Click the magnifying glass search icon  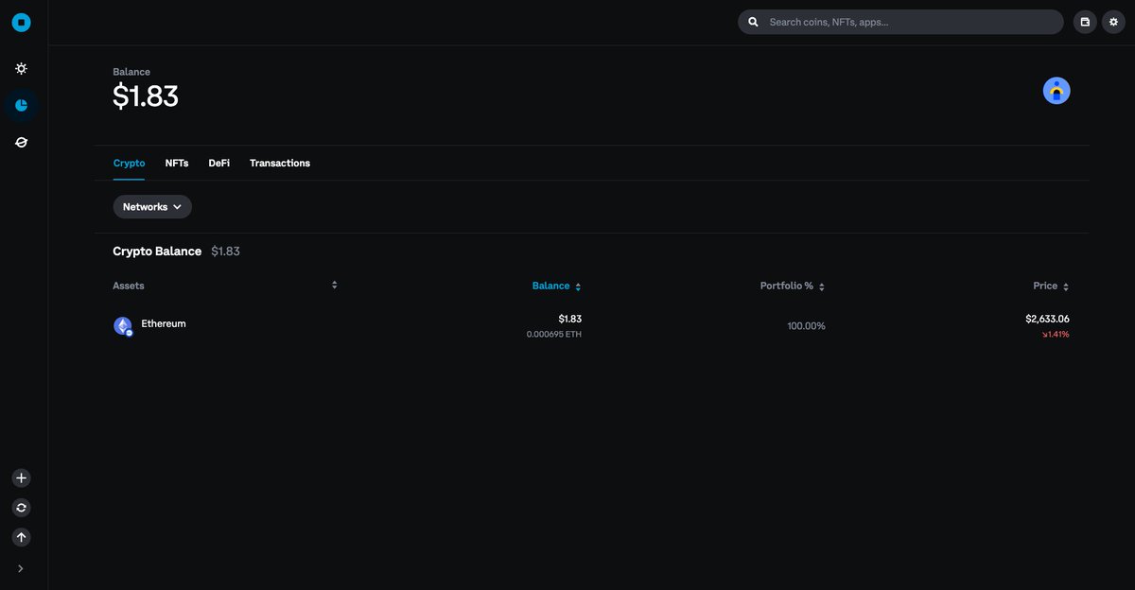pos(753,22)
